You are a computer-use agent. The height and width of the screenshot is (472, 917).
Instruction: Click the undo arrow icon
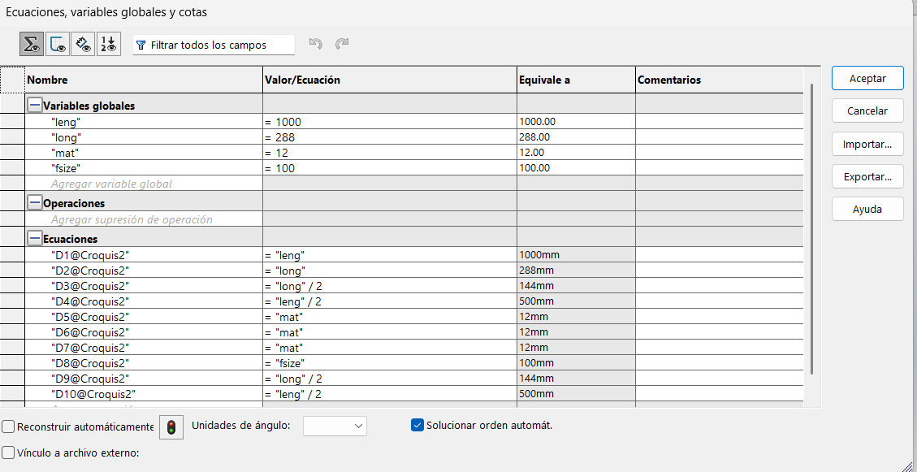click(x=317, y=44)
